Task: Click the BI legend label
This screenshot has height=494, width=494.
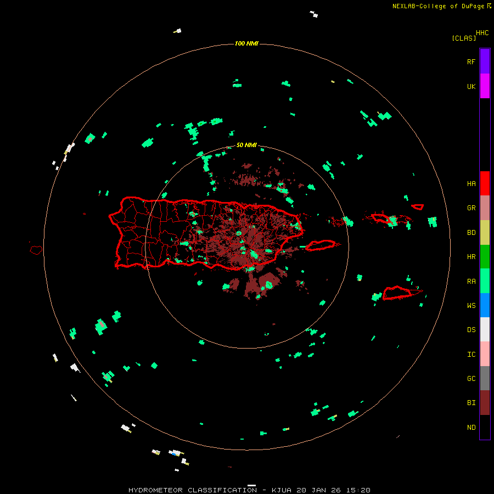Action: coord(471,403)
